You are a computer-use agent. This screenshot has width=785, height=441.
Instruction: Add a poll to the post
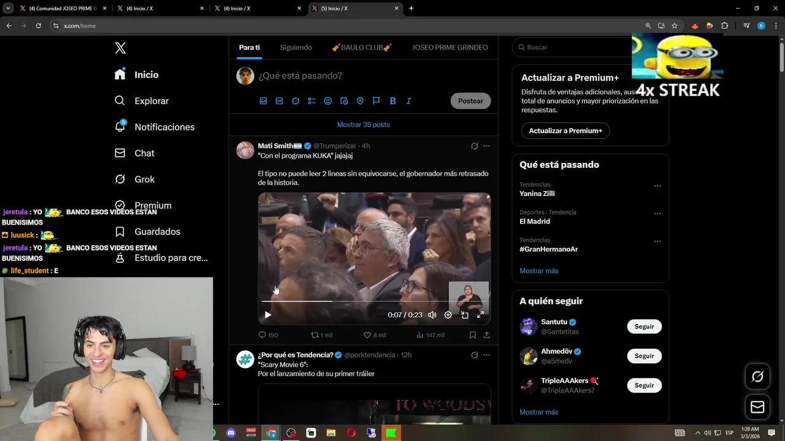(x=312, y=101)
